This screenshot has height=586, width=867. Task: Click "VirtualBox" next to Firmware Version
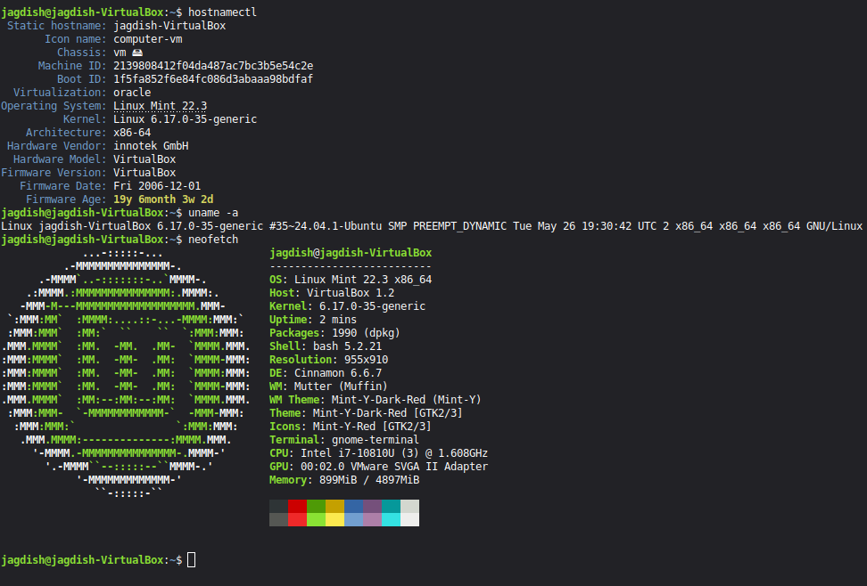[144, 172]
